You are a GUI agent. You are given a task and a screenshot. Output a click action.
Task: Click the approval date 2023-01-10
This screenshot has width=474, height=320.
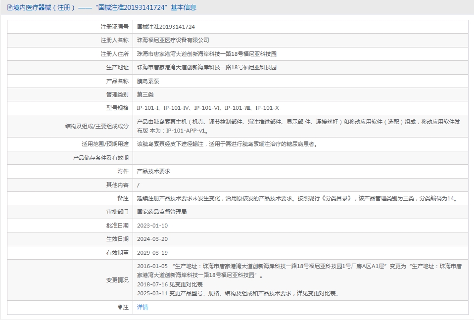tap(152, 226)
